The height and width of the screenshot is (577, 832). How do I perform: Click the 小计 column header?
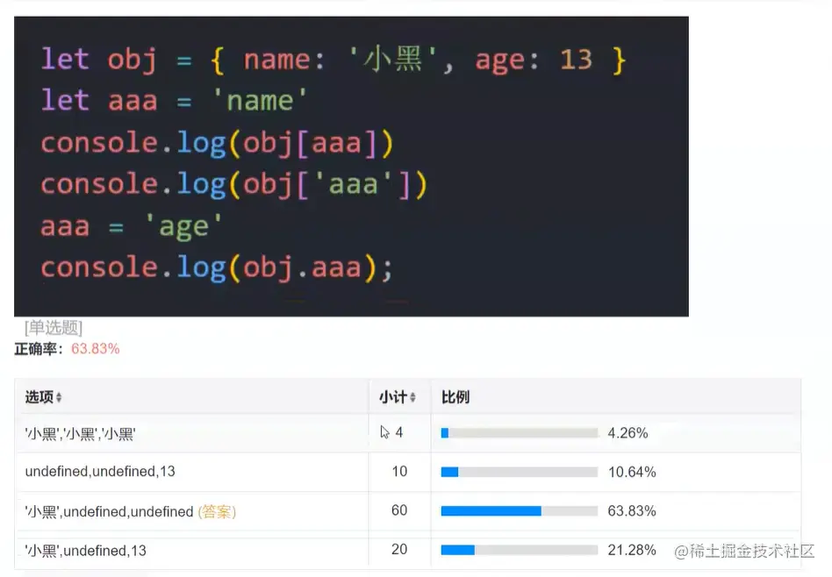[x=400, y=396]
